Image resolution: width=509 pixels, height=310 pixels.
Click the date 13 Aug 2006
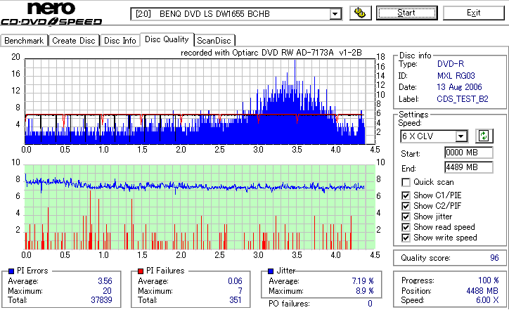[459, 87]
